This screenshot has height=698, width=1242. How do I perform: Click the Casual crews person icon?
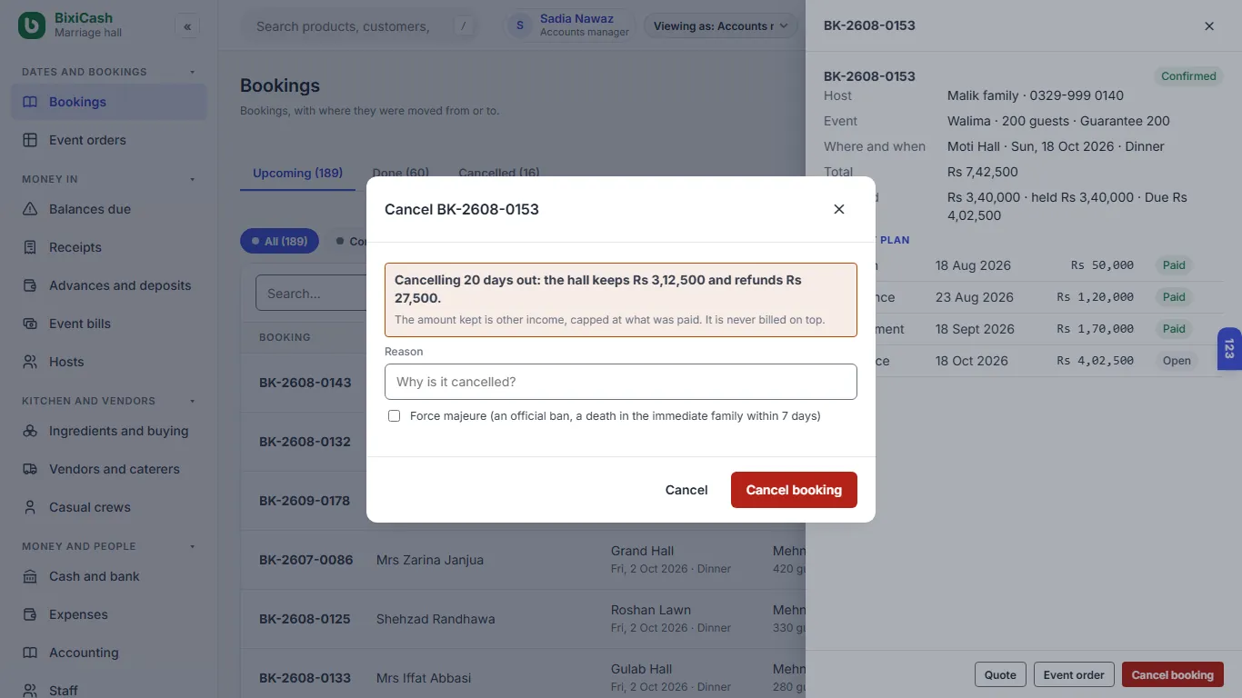(30, 507)
